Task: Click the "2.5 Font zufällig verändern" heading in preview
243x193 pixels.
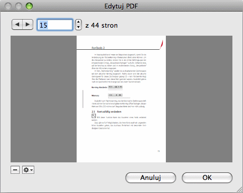Action: (x=106, y=112)
